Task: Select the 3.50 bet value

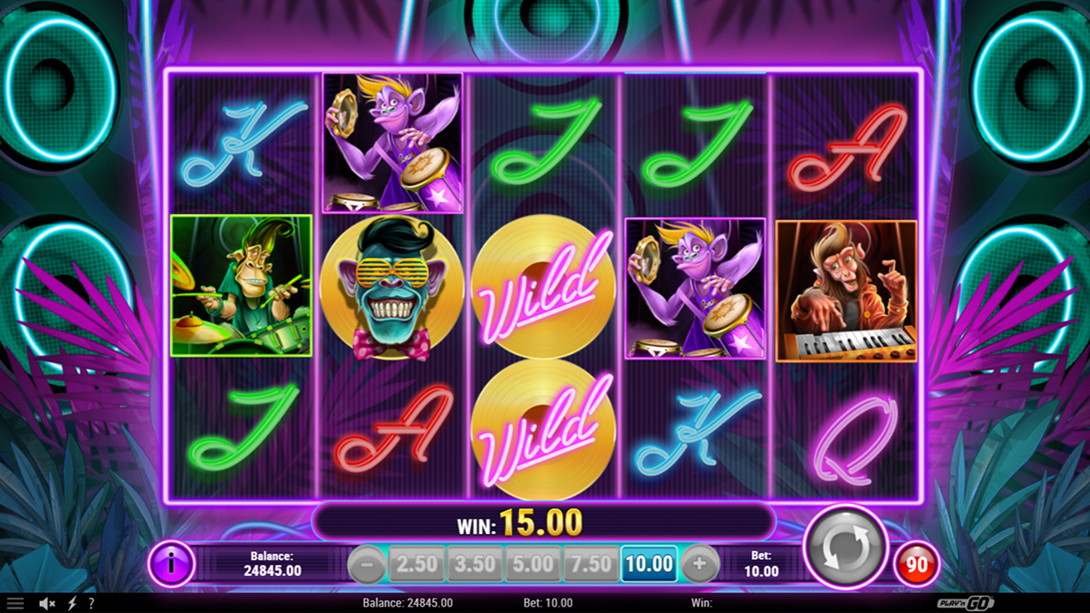Action: tap(474, 564)
